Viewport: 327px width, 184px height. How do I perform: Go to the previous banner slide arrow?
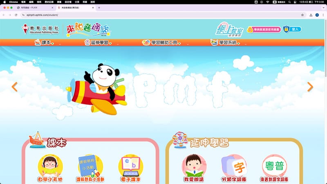[15, 87]
